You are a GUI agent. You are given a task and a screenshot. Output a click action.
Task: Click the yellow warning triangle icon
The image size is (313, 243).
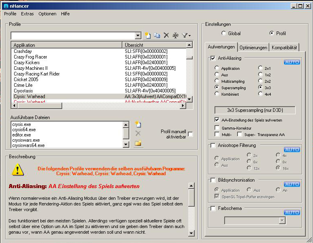tap(18, 170)
